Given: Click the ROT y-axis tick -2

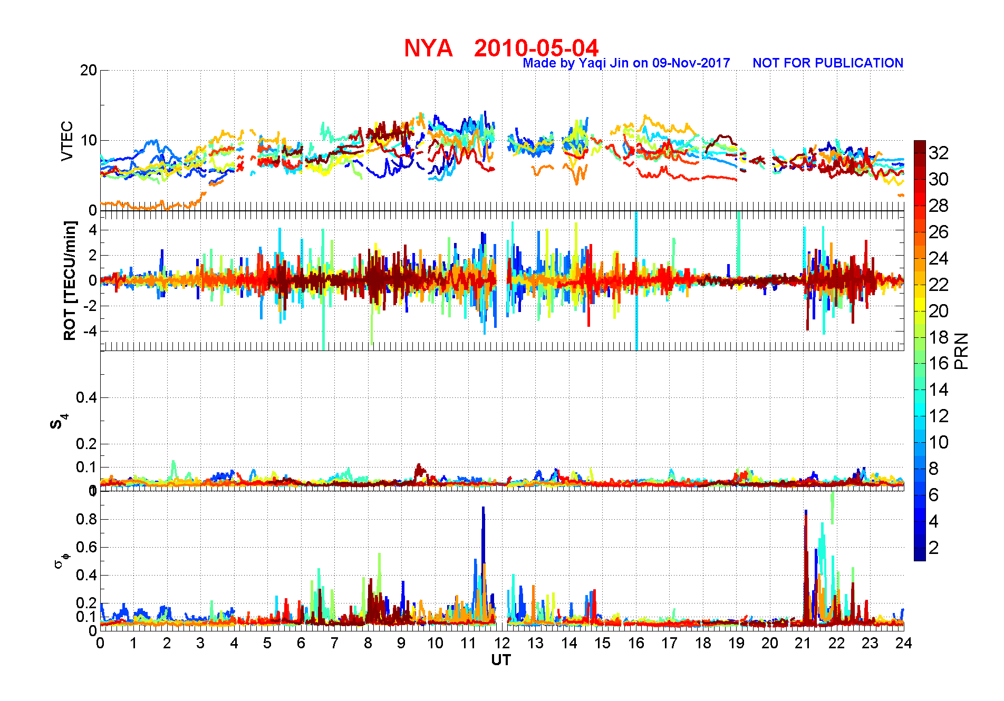Looking at the screenshot, I should [x=90, y=306].
